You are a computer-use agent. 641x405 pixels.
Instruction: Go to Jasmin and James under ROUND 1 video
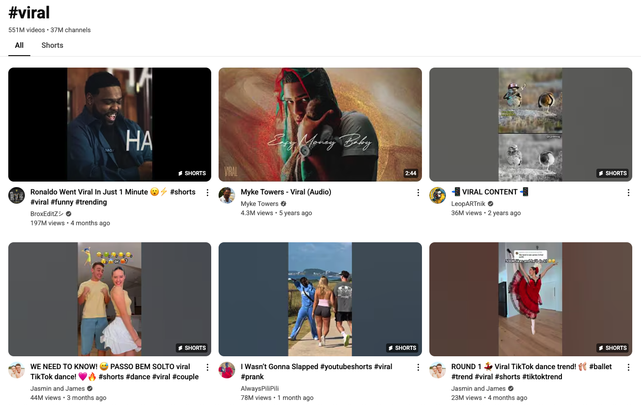[x=478, y=388]
